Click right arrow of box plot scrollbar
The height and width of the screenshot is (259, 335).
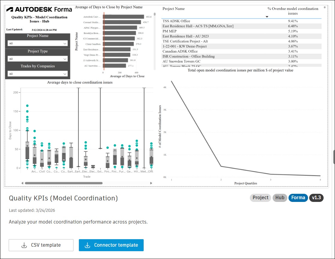(x=151, y=183)
